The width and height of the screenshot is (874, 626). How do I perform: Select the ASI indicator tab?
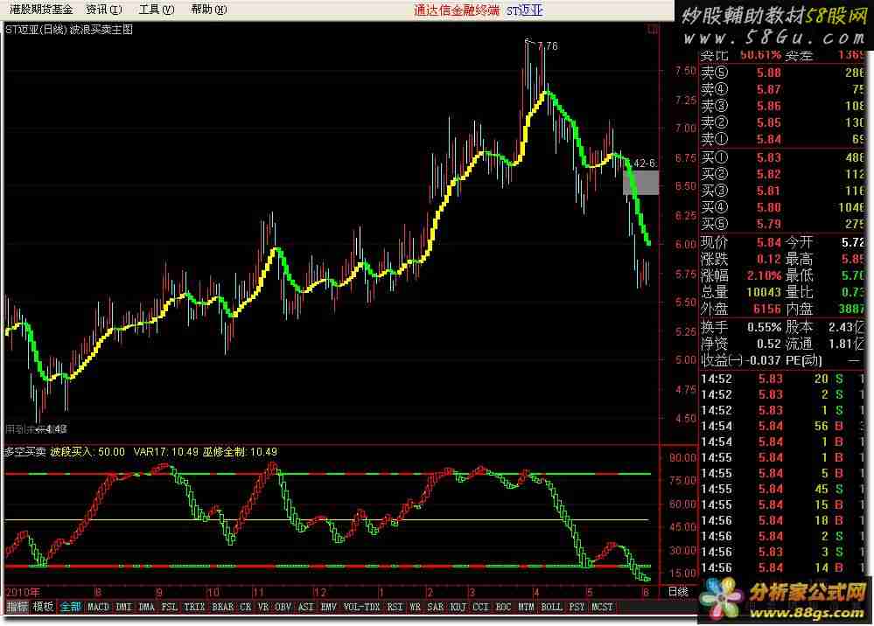(306, 607)
